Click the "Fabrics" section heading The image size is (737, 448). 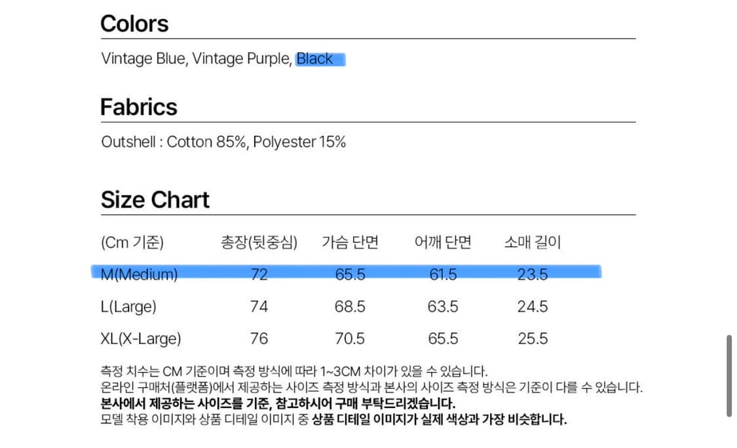(139, 107)
